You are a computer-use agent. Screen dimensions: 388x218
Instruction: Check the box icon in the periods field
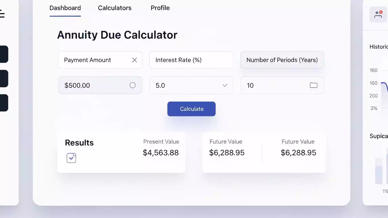[314, 85]
